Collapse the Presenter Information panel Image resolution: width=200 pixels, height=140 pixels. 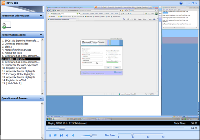pyautogui.click(x=41, y=16)
